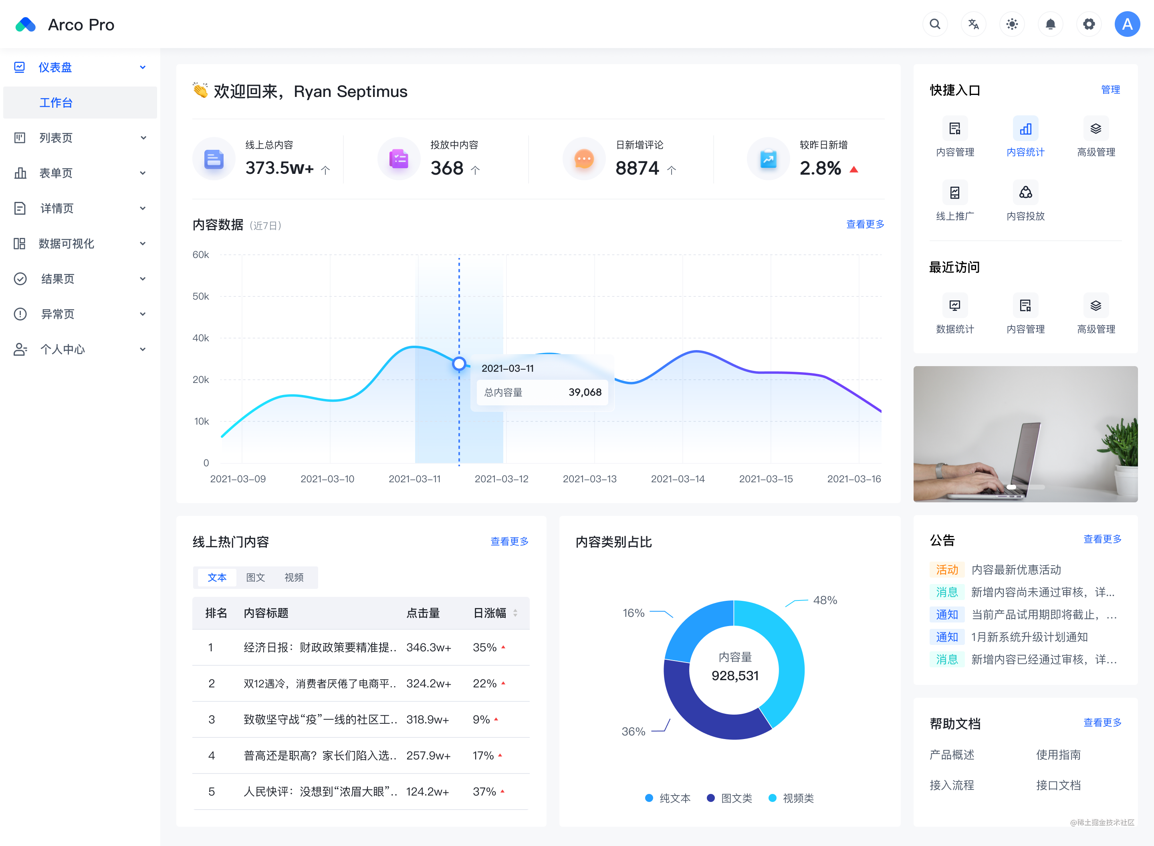Screen dimensions: 1154x846
Task: Switch to the 视频 tab
Action: [293, 577]
